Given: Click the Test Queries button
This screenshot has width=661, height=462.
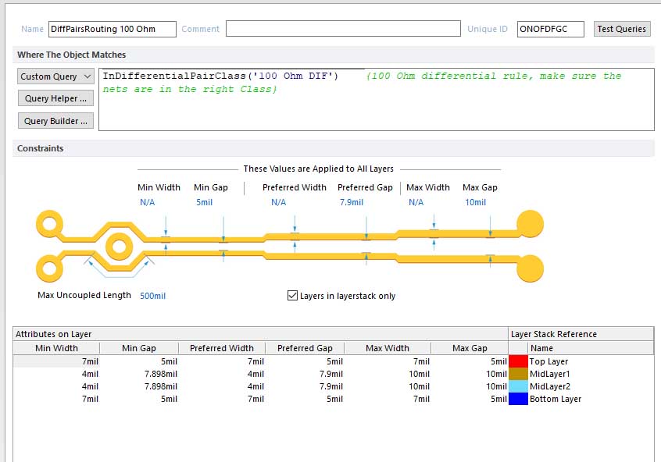Looking at the screenshot, I should (622, 29).
